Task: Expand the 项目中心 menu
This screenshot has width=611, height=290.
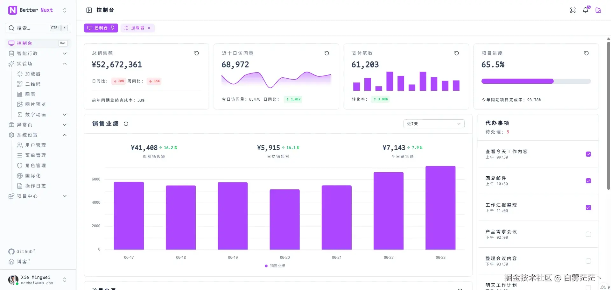Action: click(x=38, y=196)
